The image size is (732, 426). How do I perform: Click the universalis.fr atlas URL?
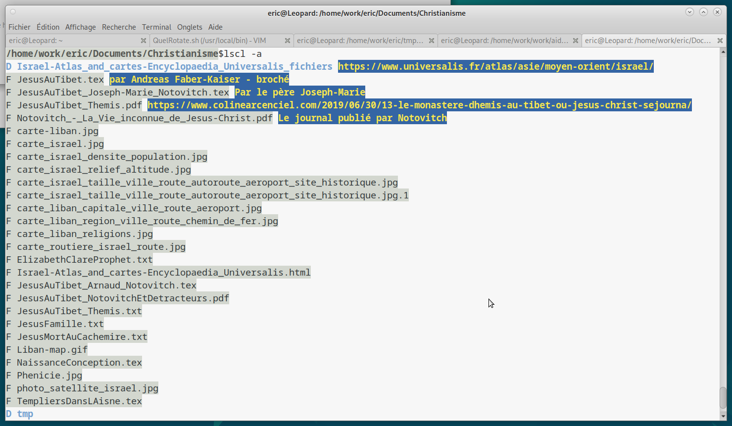tap(495, 66)
